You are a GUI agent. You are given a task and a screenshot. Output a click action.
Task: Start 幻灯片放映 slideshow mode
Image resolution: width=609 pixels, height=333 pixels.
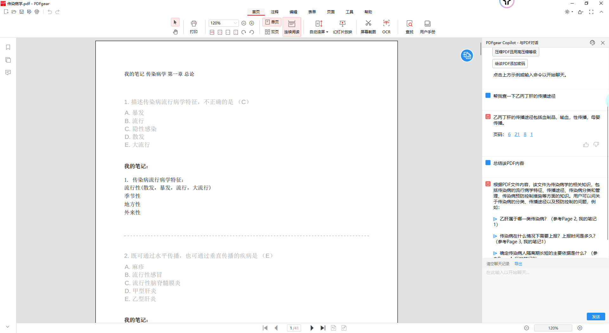point(343,27)
